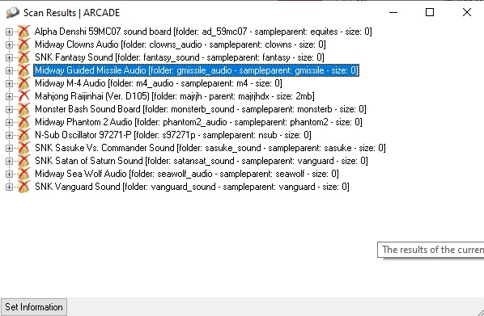Click missing-set icon for Midway Sea Wolf Audio
This screenshot has height=316, width=484.
point(23,174)
